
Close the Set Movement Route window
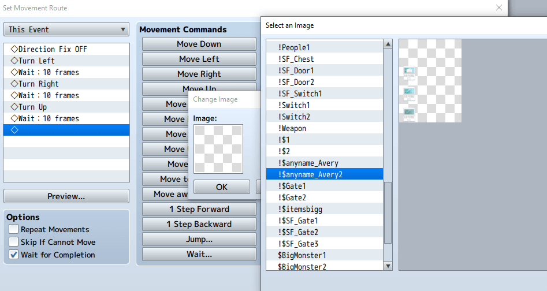point(498,8)
